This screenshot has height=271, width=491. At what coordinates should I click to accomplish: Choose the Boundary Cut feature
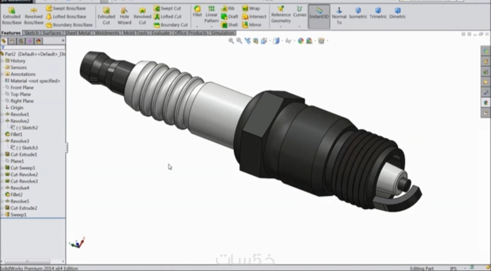coord(170,25)
